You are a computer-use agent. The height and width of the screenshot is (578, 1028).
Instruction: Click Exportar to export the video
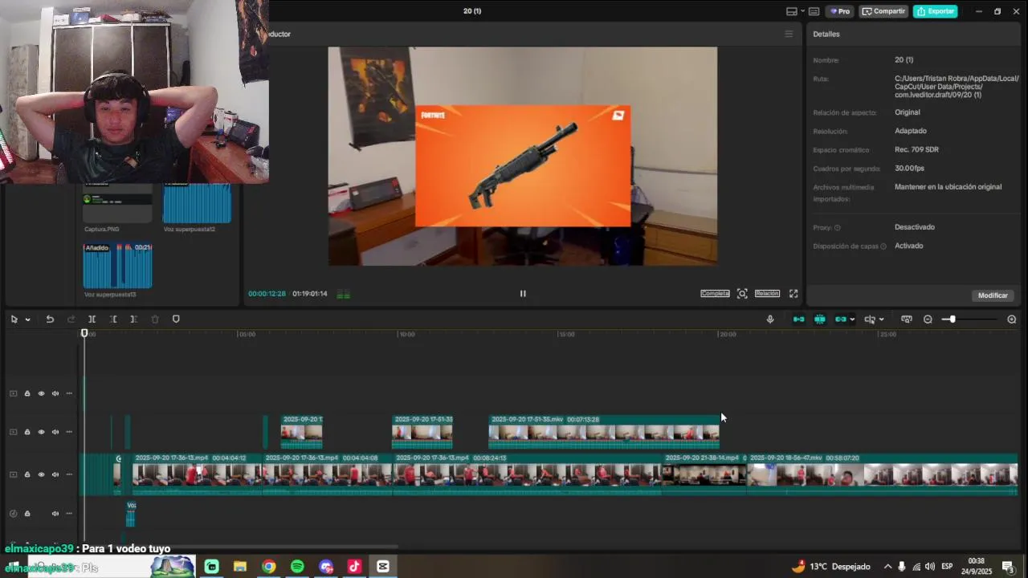pyautogui.click(x=935, y=11)
